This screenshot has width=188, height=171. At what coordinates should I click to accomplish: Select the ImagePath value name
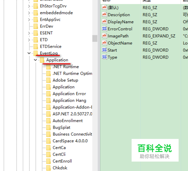pyautogui.click(x=118, y=36)
